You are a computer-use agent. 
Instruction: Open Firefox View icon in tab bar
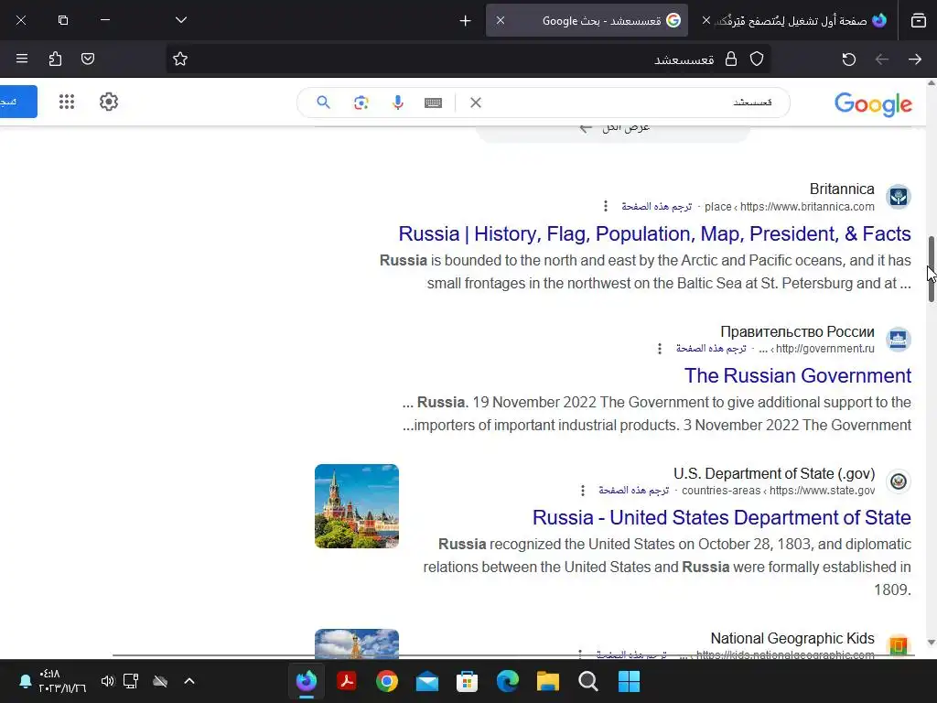point(919,21)
